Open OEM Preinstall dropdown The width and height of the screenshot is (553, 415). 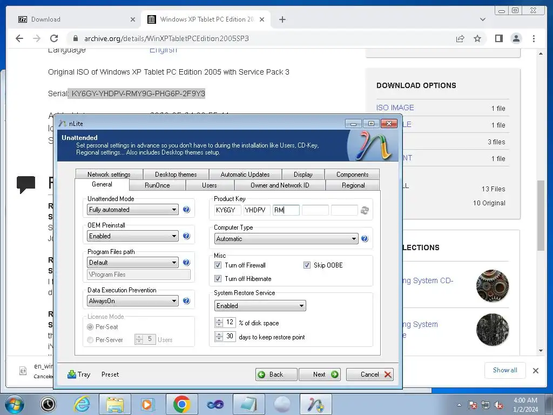pyautogui.click(x=133, y=236)
